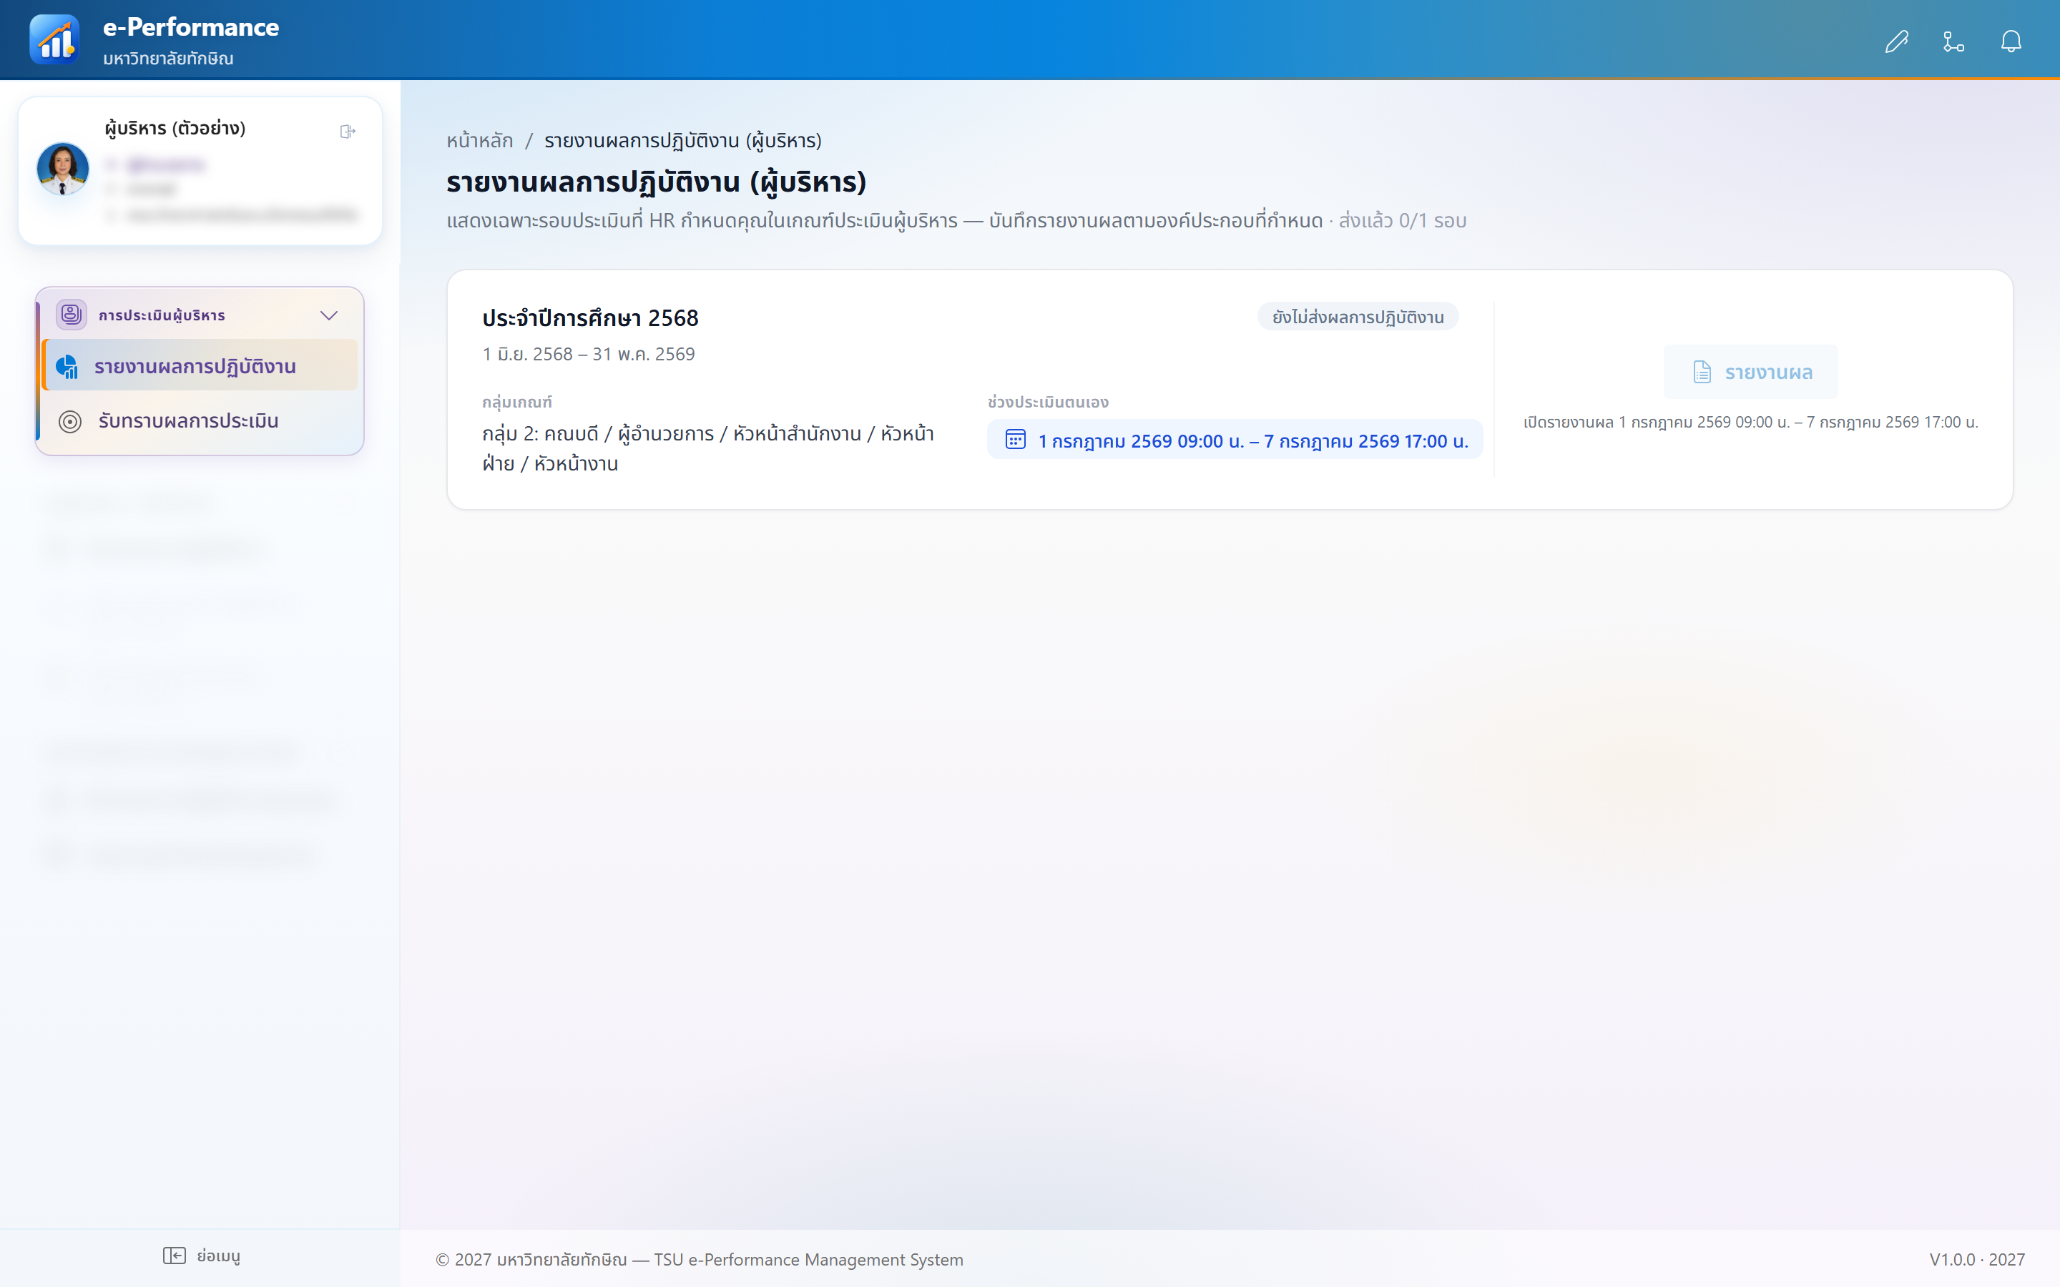Click the มหาวิทยาลัยทักษิณ subtitle in header
This screenshot has height=1287, width=2060.
167,58
